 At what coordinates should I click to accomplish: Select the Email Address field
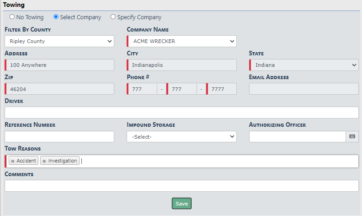(x=303, y=89)
